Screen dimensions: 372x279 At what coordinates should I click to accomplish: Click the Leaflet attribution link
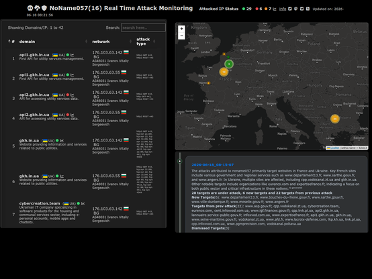[x=334, y=148]
